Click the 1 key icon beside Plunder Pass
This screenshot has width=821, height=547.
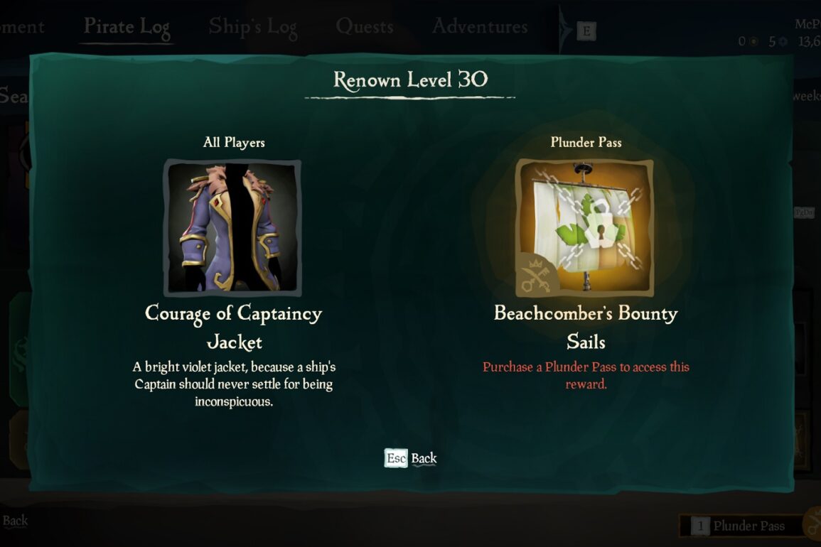pyautogui.click(x=700, y=526)
